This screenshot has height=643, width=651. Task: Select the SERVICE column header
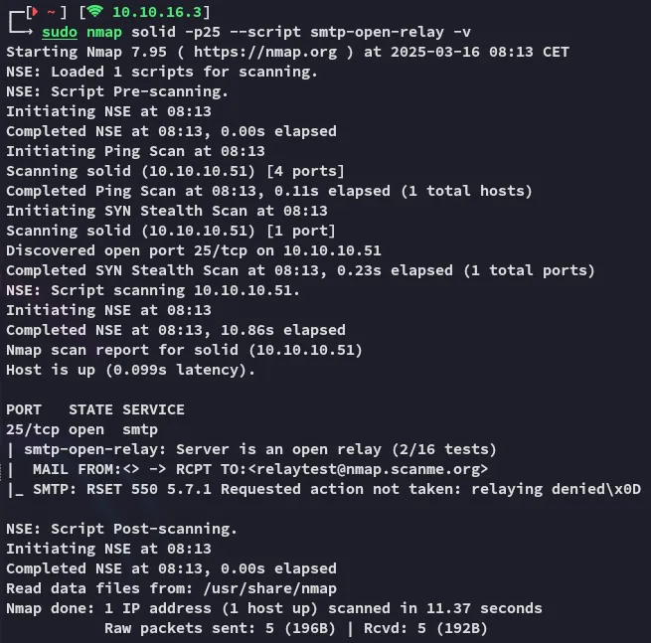point(153,409)
